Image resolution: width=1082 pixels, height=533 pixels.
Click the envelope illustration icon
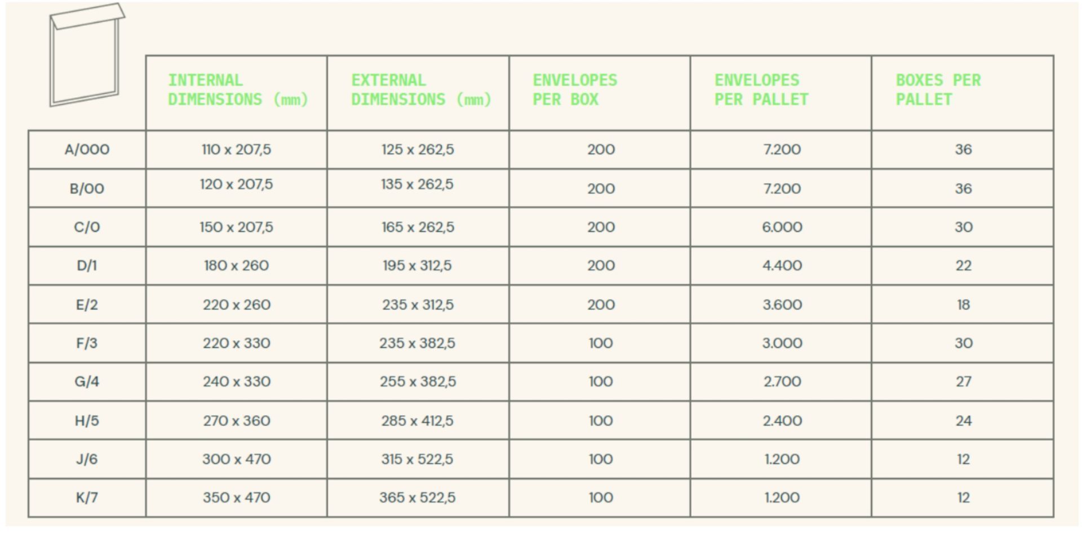[87, 55]
